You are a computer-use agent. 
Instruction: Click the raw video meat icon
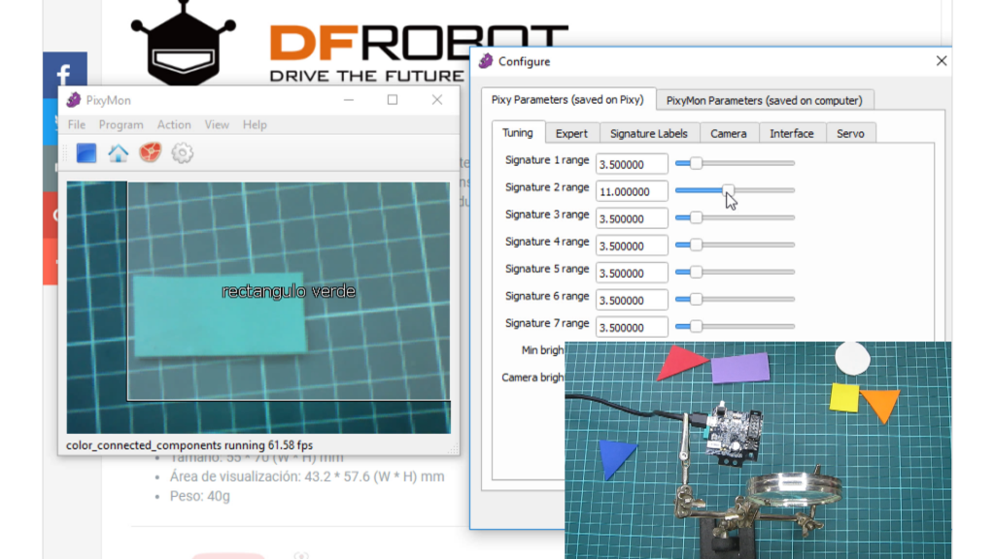[x=150, y=153]
